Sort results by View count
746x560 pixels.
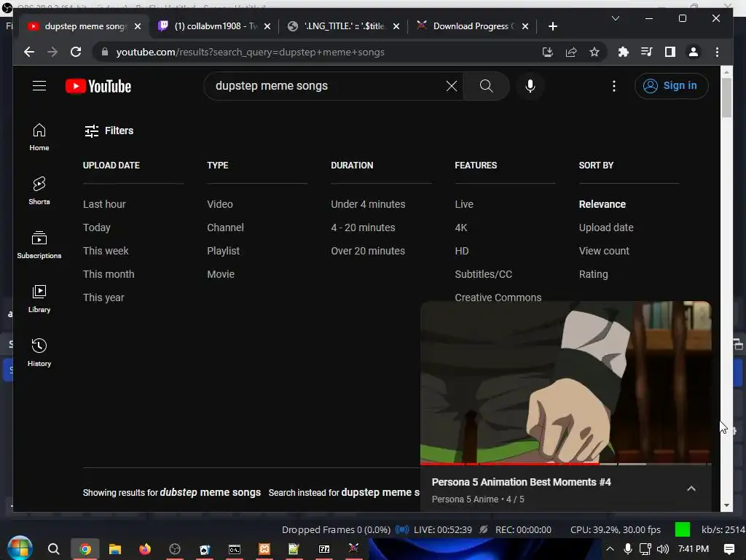click(604, 251)
